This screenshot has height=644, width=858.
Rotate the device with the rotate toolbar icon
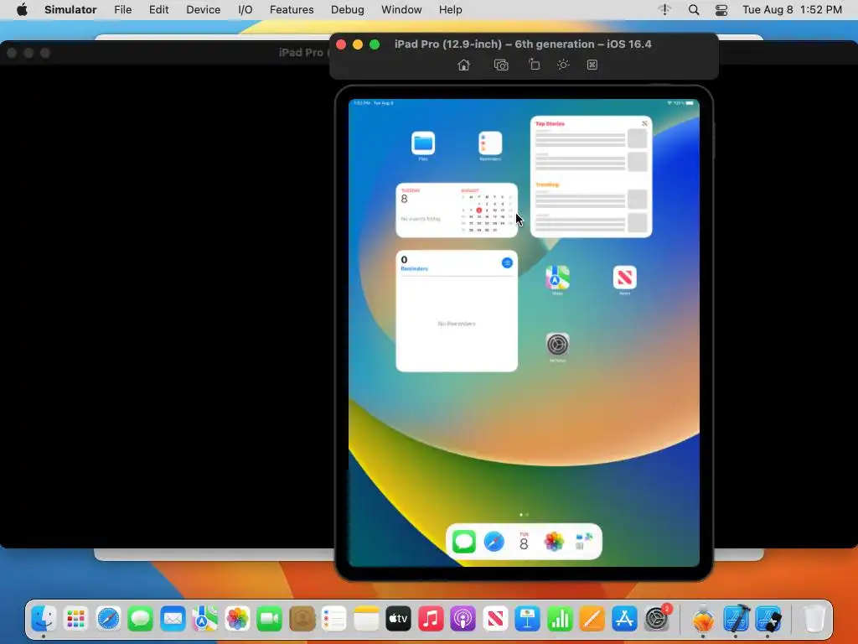click(534, 65)
